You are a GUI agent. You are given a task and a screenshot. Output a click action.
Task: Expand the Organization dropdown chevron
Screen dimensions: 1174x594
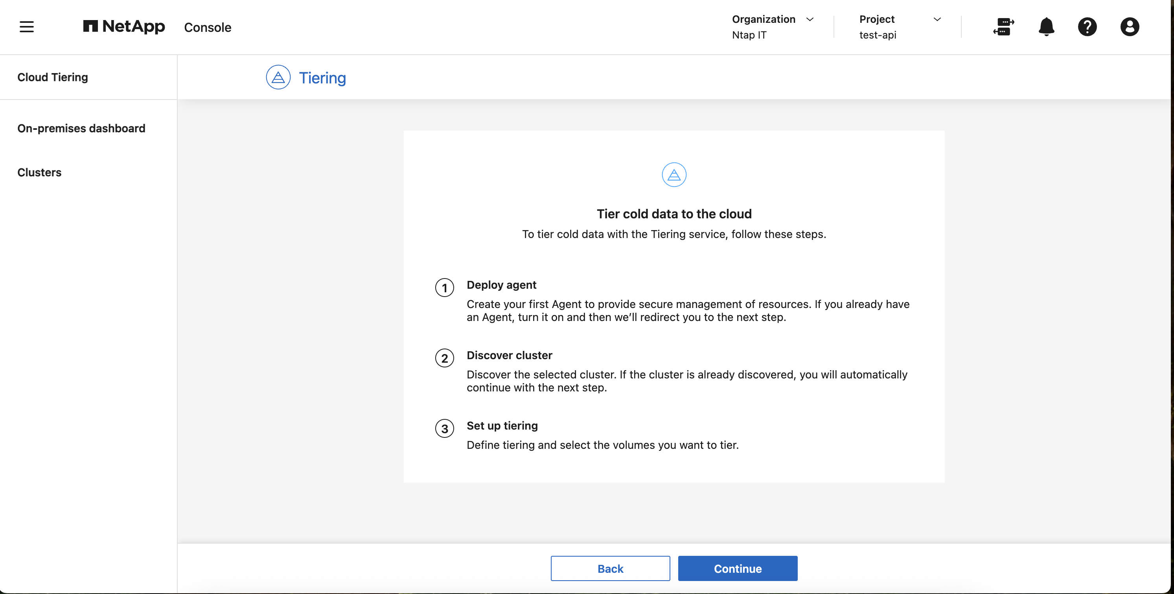pyautogui.click(x=810, y=19)
